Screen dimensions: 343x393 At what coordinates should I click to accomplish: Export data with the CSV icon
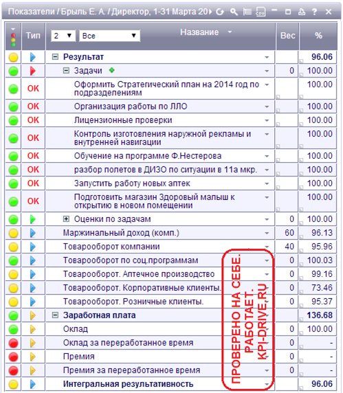click(x=261, y=12)
